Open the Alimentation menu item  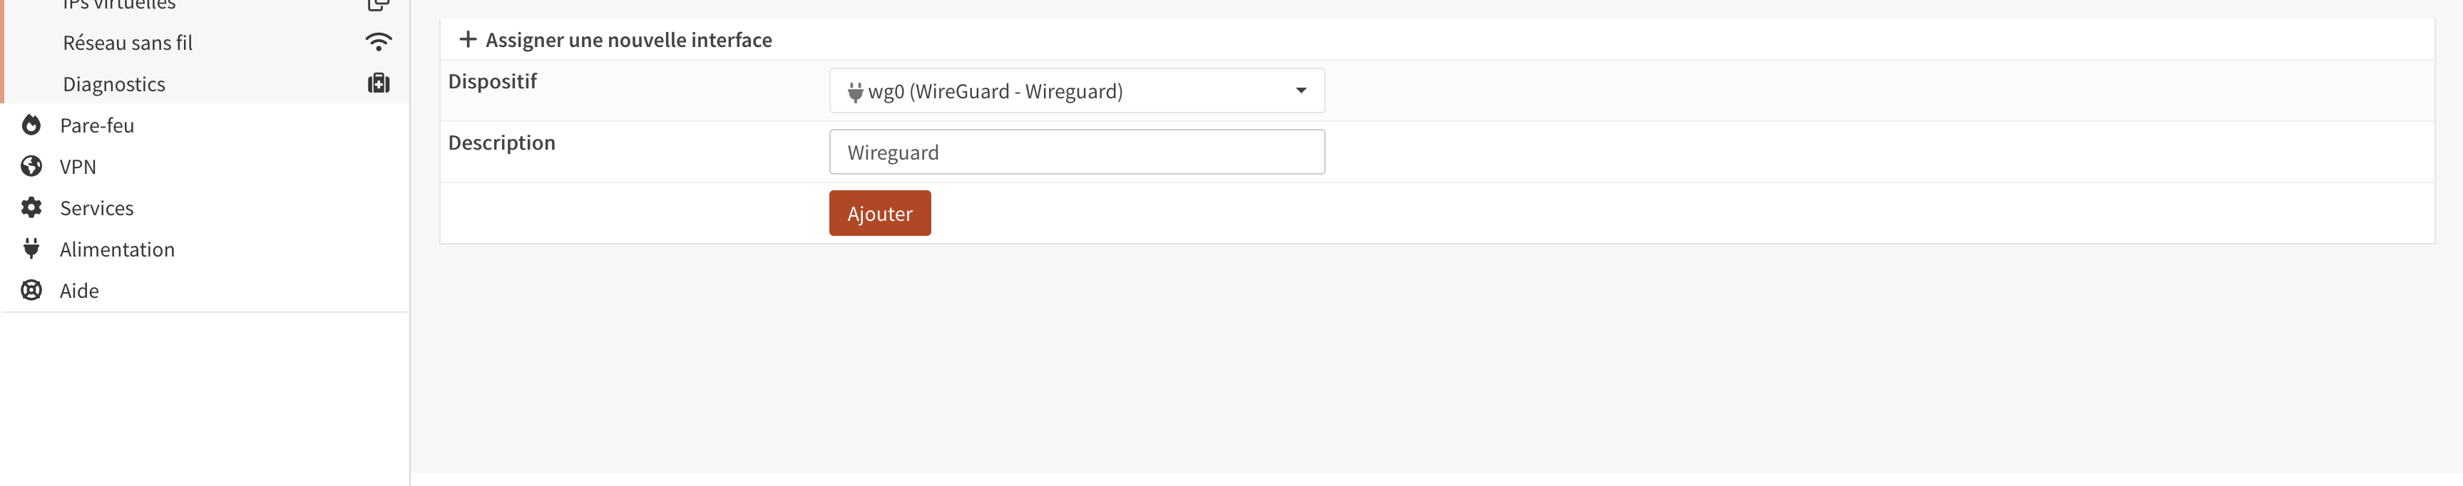point(117,249)
